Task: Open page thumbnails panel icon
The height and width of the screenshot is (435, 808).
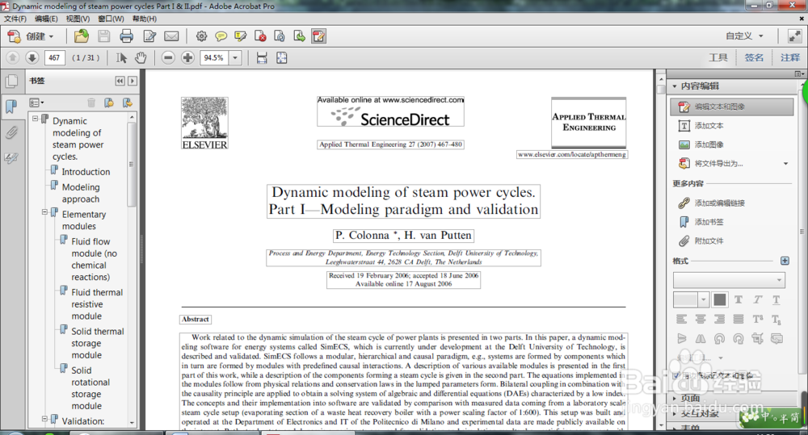Action: coord(11,82)
